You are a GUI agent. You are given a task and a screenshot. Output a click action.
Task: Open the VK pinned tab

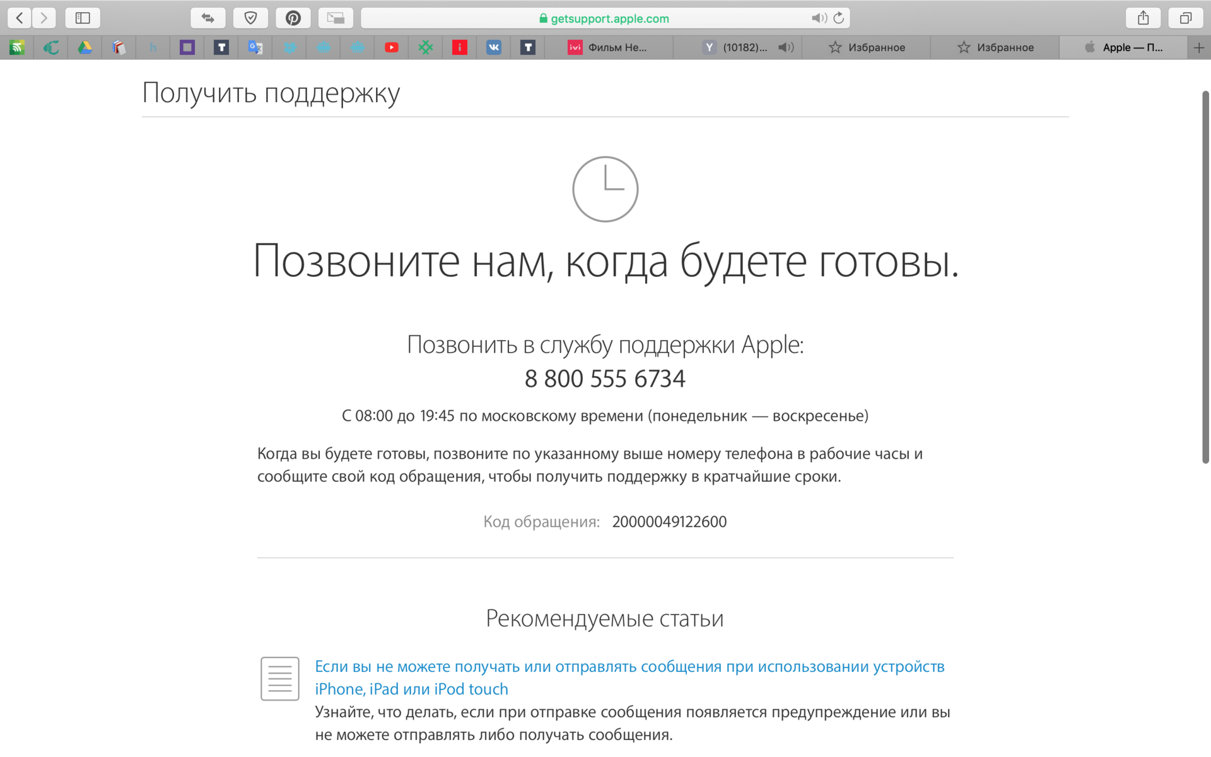click(494, 47)
